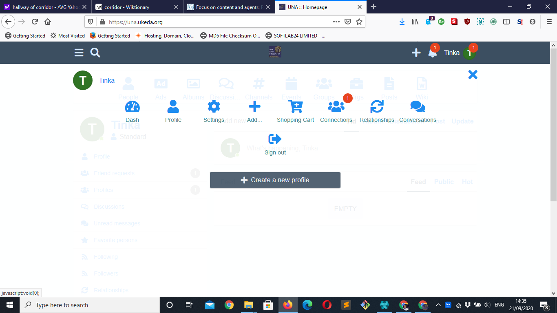The width and height of the screenshot is (557, 313).
Task: Click the Shopping Cart icon
Action: (295, 107)
